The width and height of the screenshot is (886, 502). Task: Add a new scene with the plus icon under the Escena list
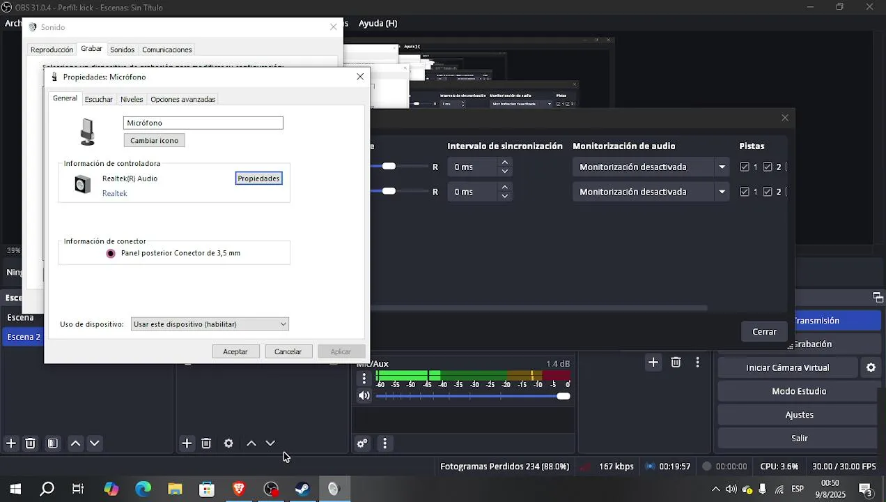pos(11,443)
